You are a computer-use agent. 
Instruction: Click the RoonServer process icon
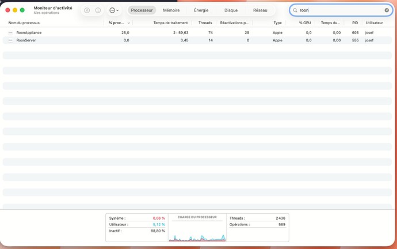click(10, 40)
